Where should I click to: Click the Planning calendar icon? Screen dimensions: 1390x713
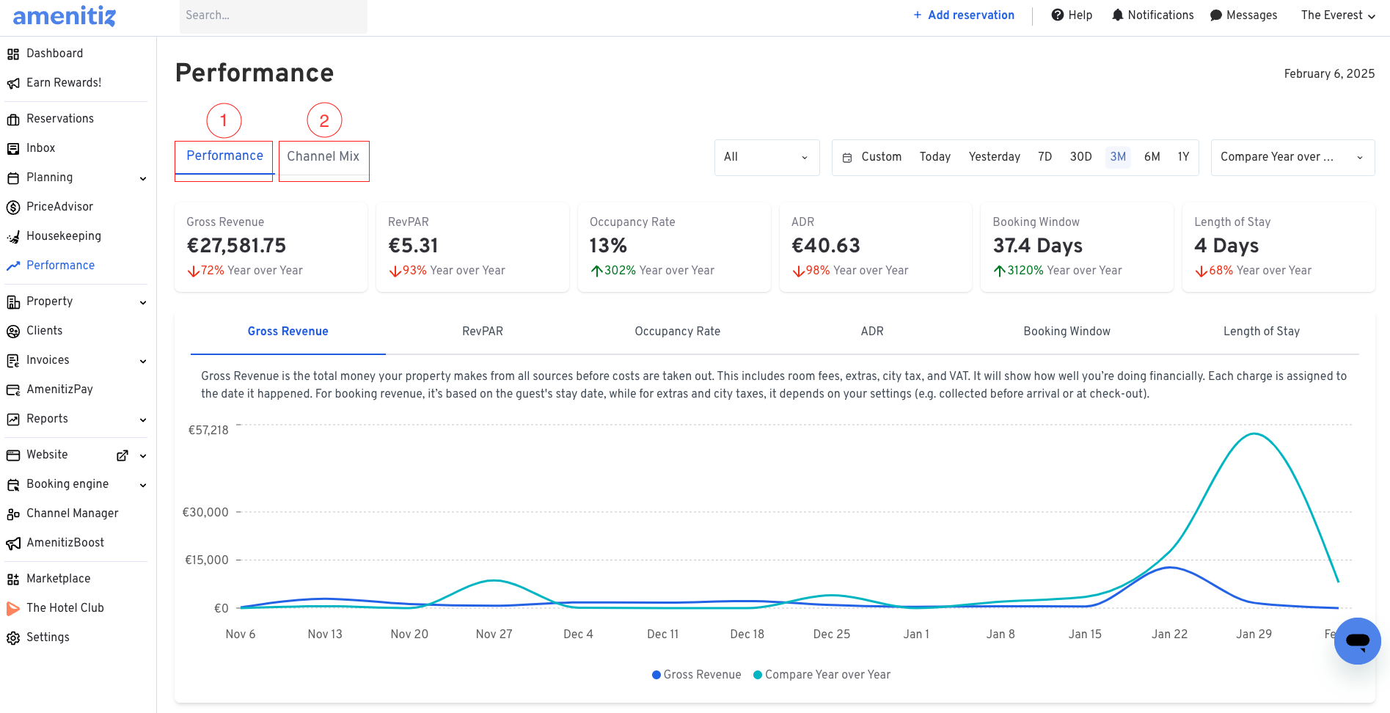13,178
